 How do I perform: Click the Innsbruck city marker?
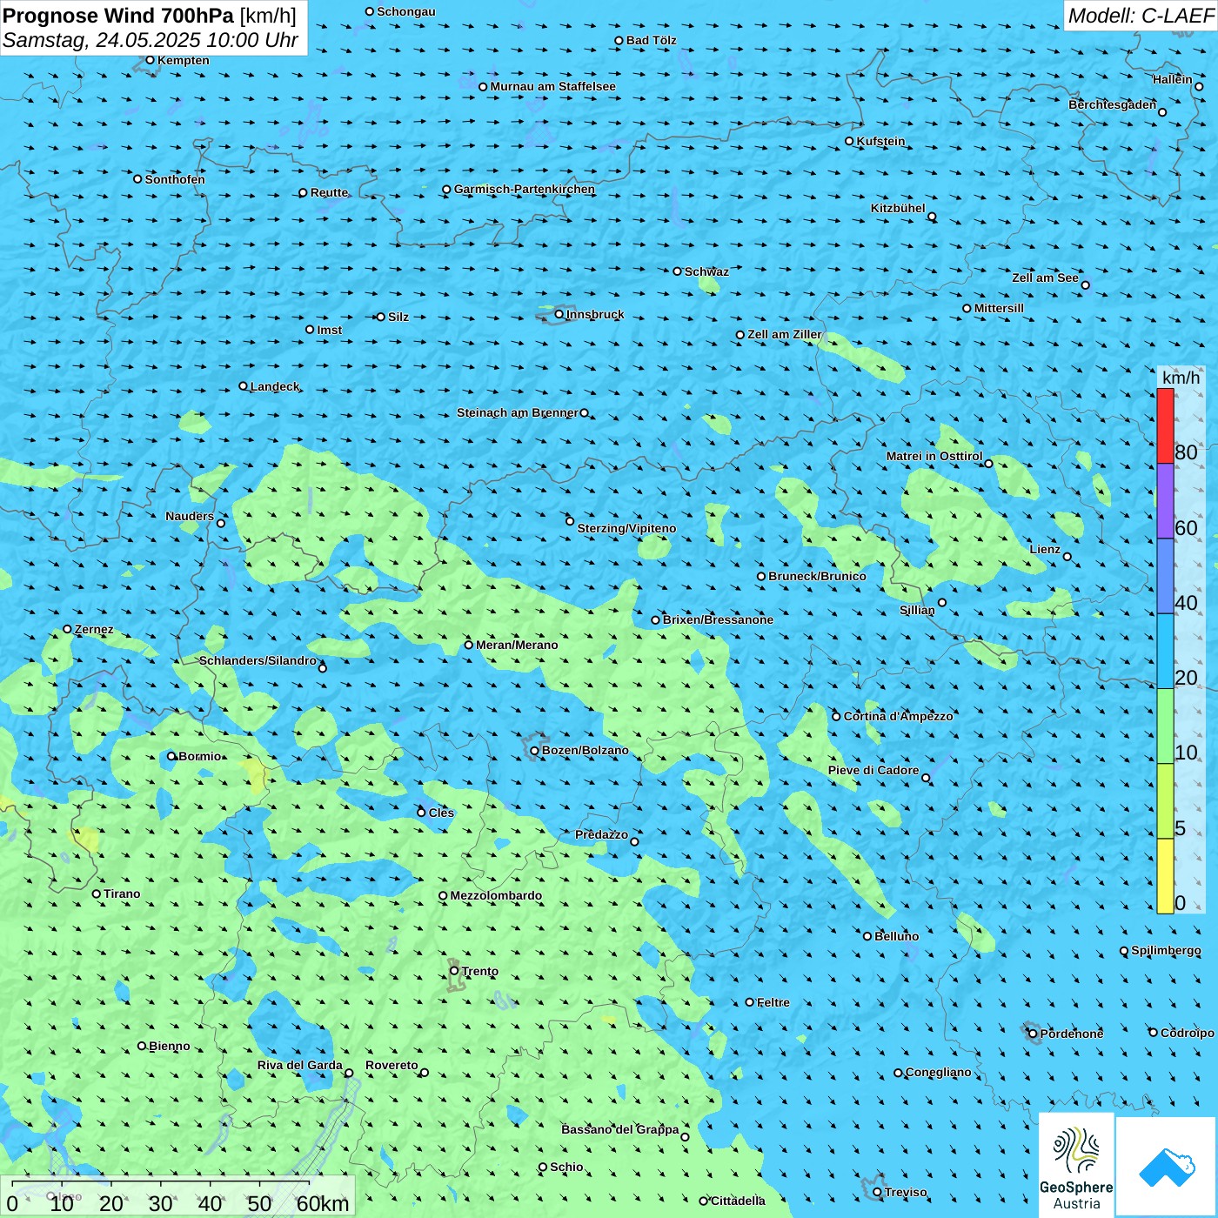559,314
